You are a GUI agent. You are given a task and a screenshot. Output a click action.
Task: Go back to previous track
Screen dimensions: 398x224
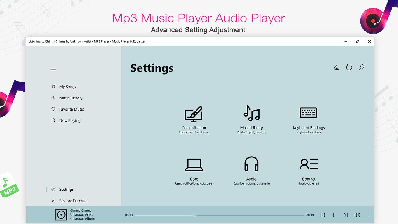pos(323,215)
